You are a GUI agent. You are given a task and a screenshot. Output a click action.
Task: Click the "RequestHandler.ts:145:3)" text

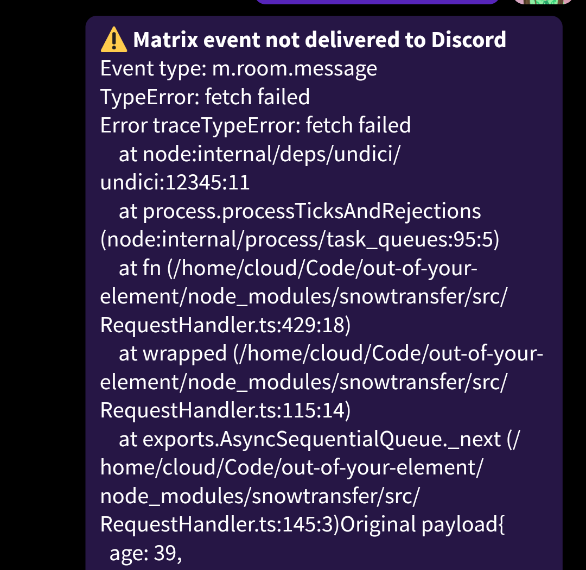point(220,524)
